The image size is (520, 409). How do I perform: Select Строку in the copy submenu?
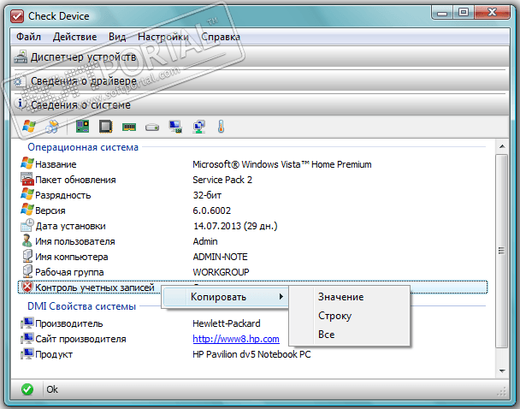pos(349,316)
